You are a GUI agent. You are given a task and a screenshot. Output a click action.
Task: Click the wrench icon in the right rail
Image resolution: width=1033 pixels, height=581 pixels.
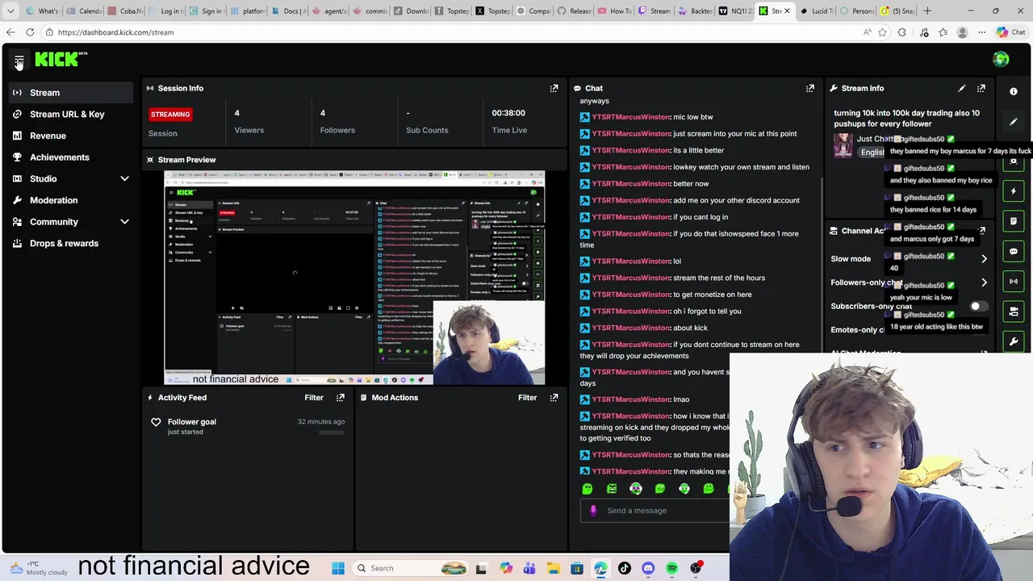coord(1014,341)
